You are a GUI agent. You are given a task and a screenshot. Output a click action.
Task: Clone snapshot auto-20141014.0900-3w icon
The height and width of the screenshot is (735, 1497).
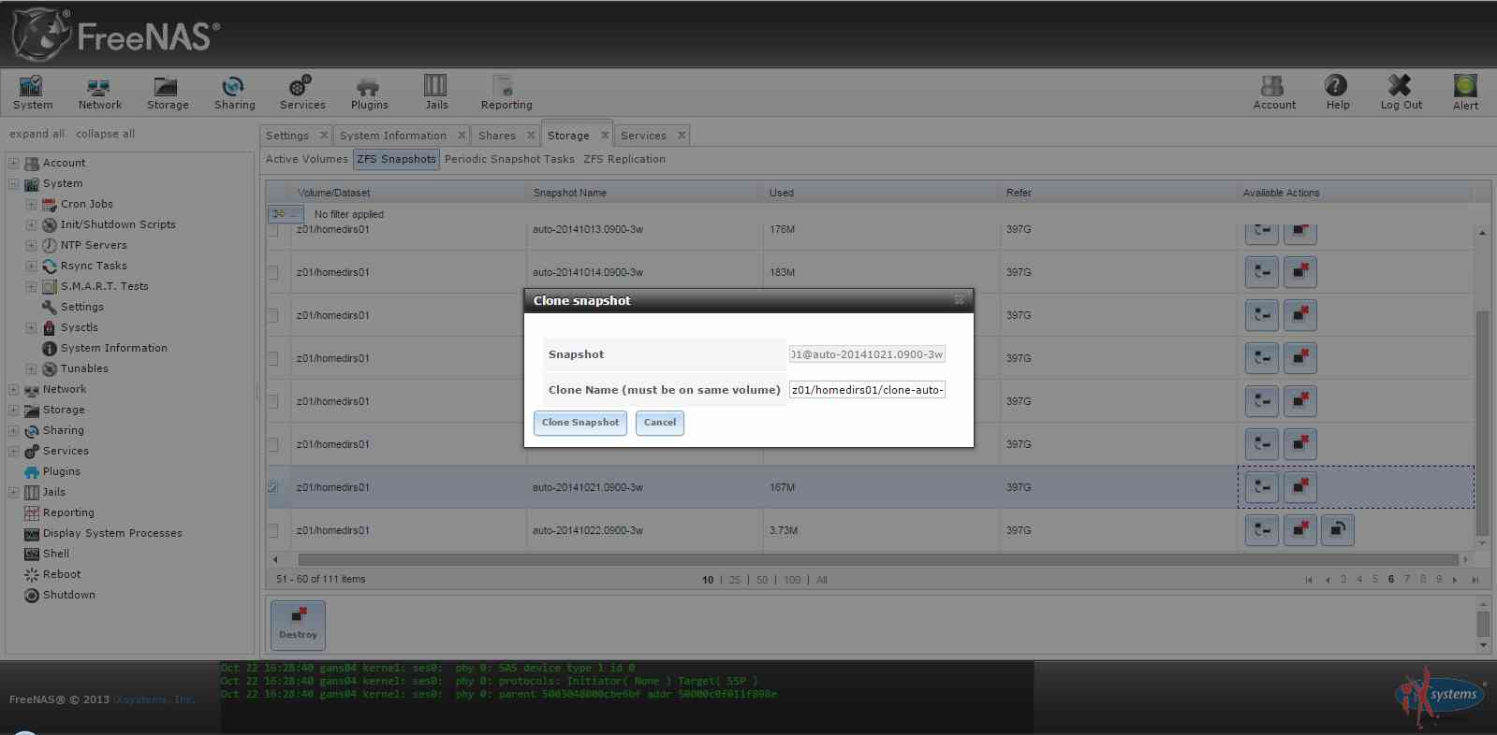click(1262, 272)
